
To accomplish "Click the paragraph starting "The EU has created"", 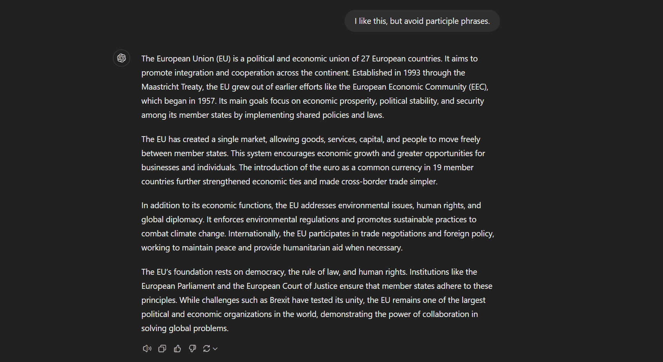I will (318, 160).
